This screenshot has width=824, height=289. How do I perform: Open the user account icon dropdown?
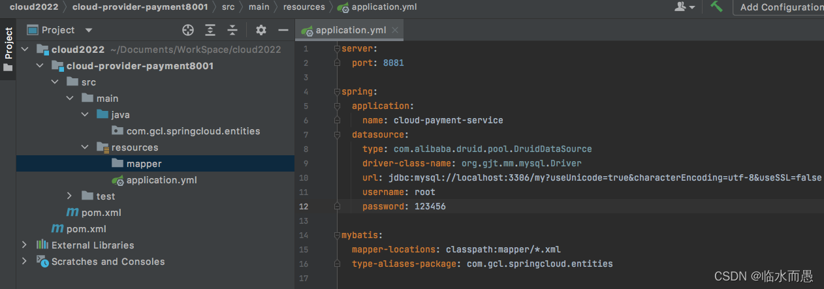coord(685,7)
